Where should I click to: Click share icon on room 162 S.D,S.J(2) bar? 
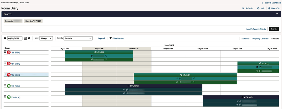coord(181,75)
